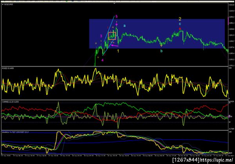Screen dimensions: 235x164
Task: Select the orange rectangle object on candles
Action: (x=112, y=36)
